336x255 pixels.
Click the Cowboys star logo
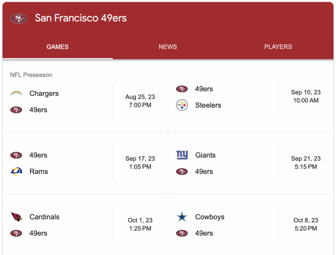[x=182, y=217]
